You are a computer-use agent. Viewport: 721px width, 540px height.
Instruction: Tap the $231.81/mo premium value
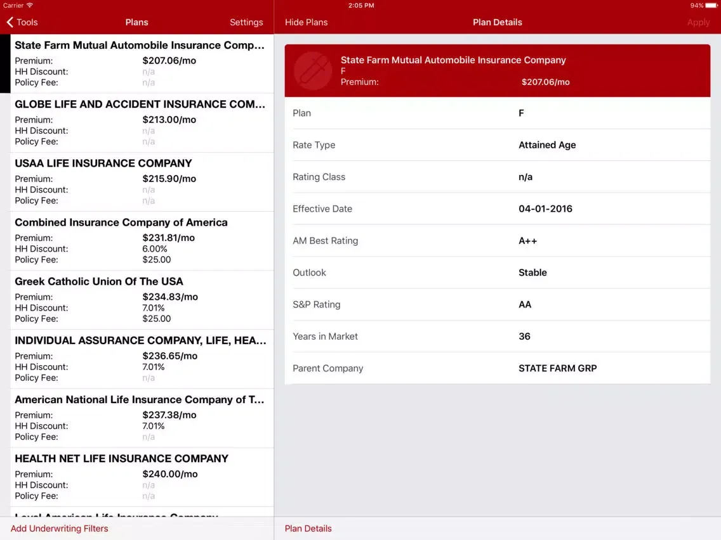point(168,238)
